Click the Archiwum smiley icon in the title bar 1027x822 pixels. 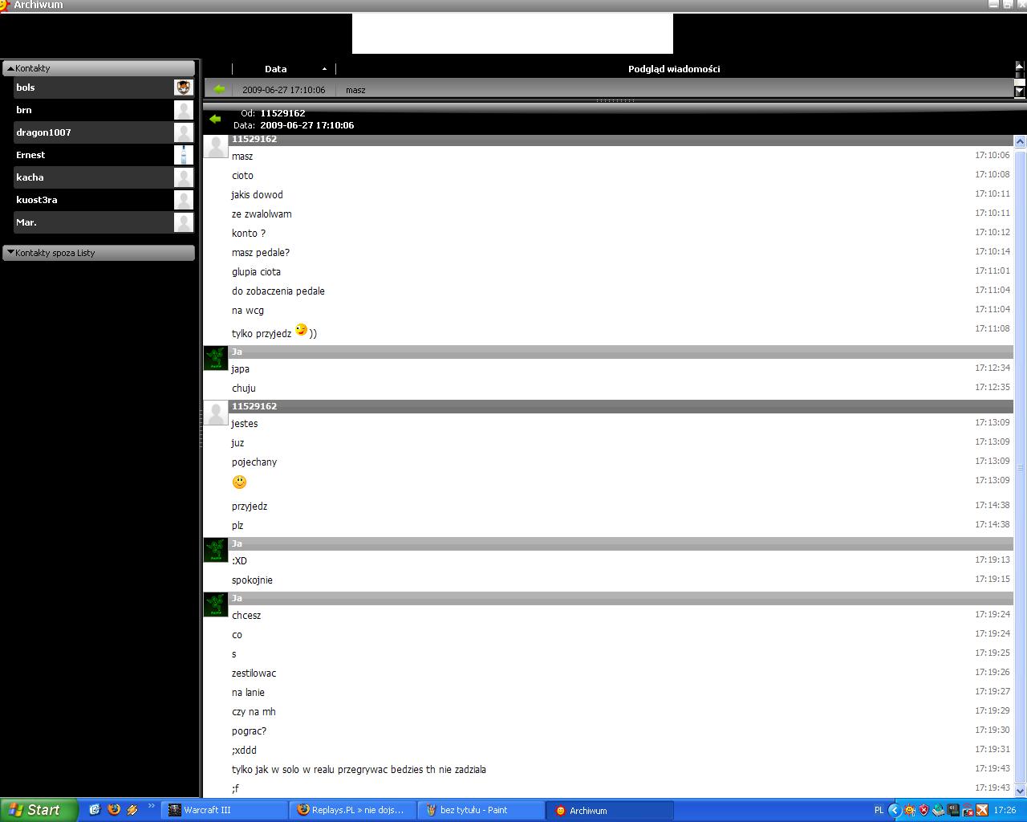6,6
